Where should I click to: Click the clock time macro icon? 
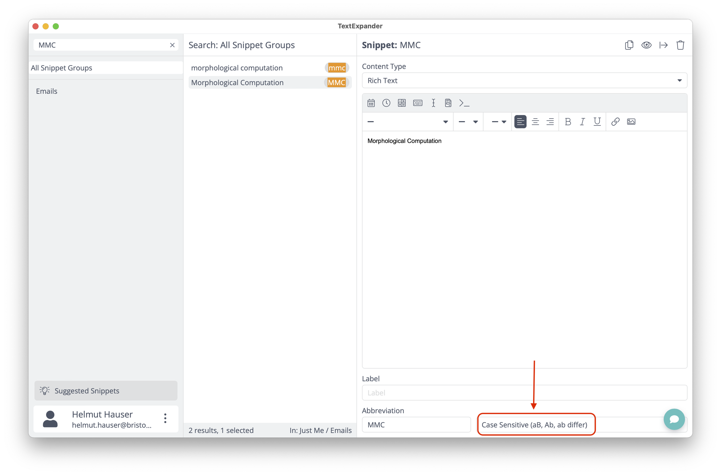pos(386,103)
